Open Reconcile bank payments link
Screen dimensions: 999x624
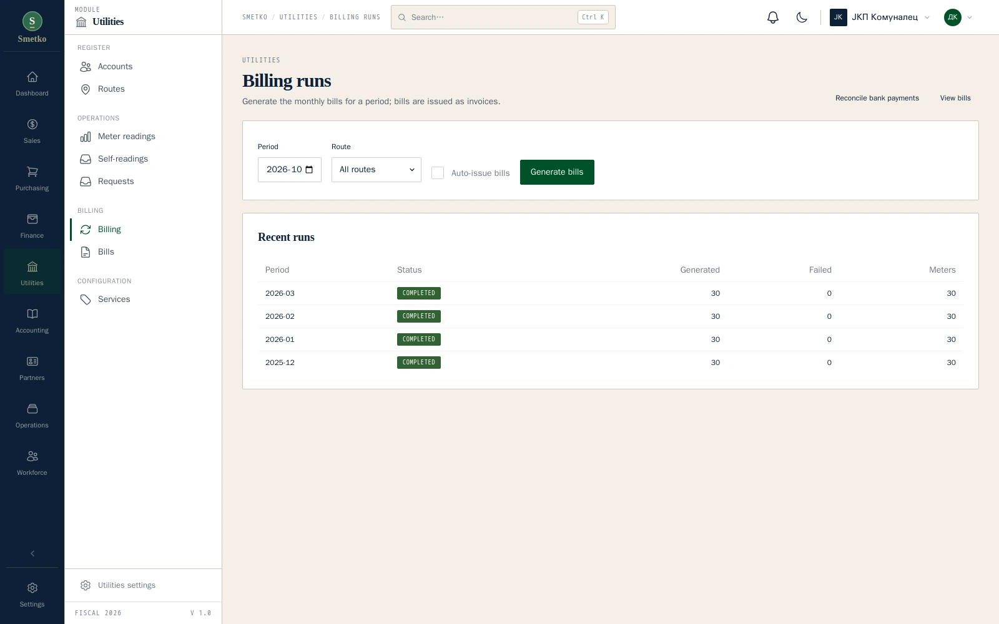[877, 98]
